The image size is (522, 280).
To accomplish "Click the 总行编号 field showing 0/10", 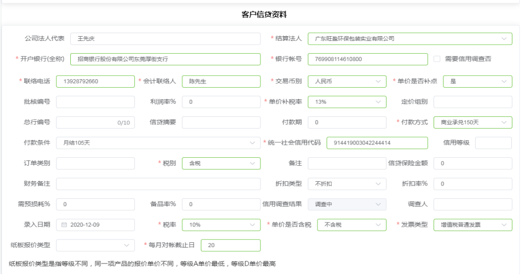I will click(95, 122).
